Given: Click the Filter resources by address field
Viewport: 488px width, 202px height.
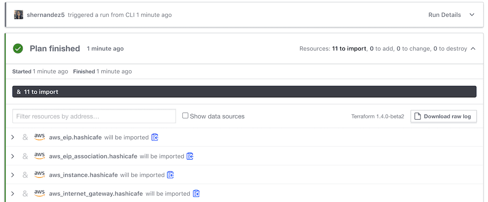Looking at the screenshot, I should [x=94, y=116].
